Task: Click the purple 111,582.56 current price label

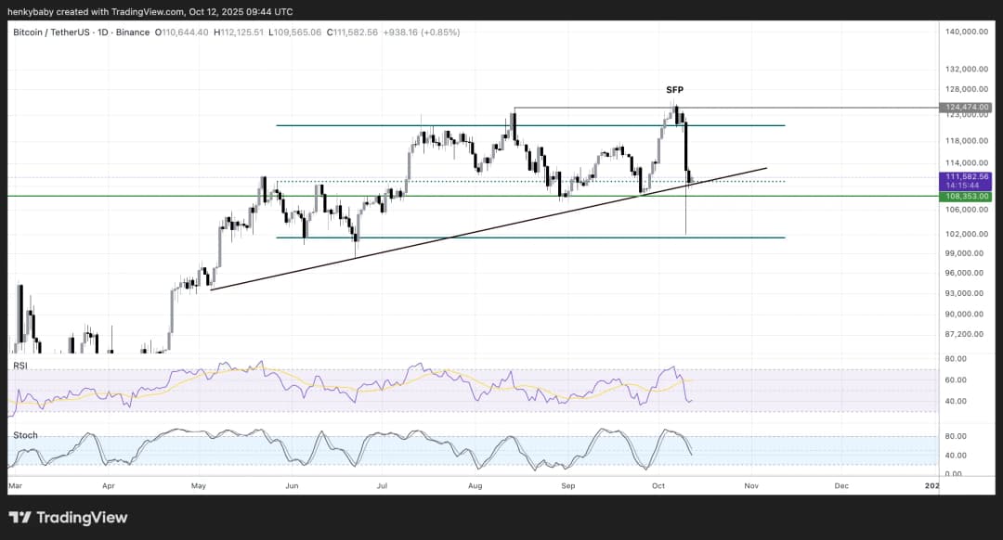Action: [x=967, y=176]
